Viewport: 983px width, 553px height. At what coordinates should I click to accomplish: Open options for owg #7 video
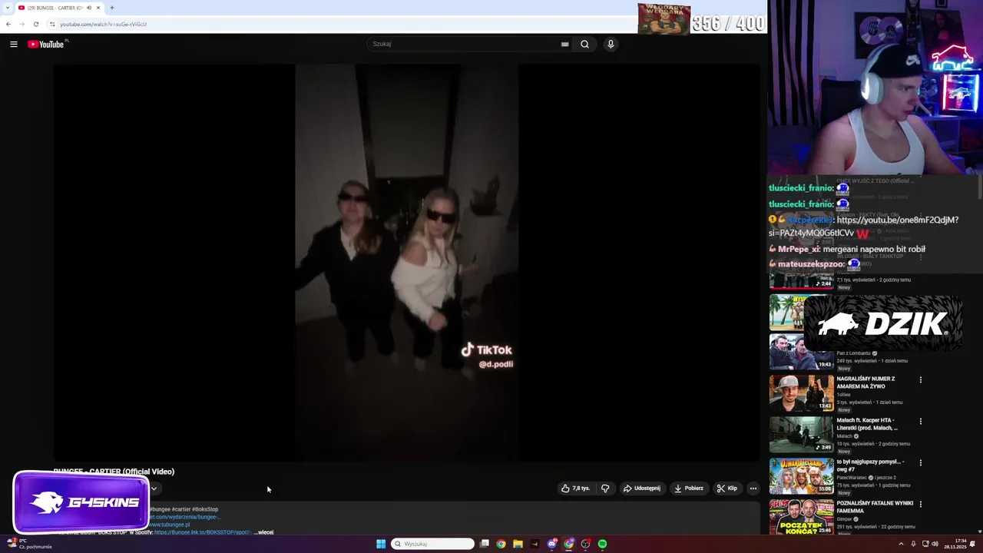(920, 462)
